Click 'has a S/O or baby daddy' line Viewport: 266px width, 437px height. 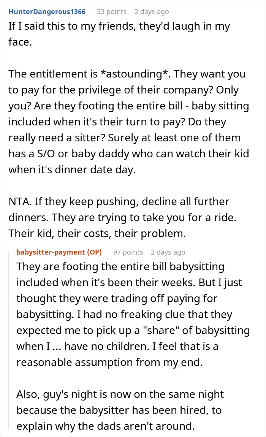coord(128,154)
